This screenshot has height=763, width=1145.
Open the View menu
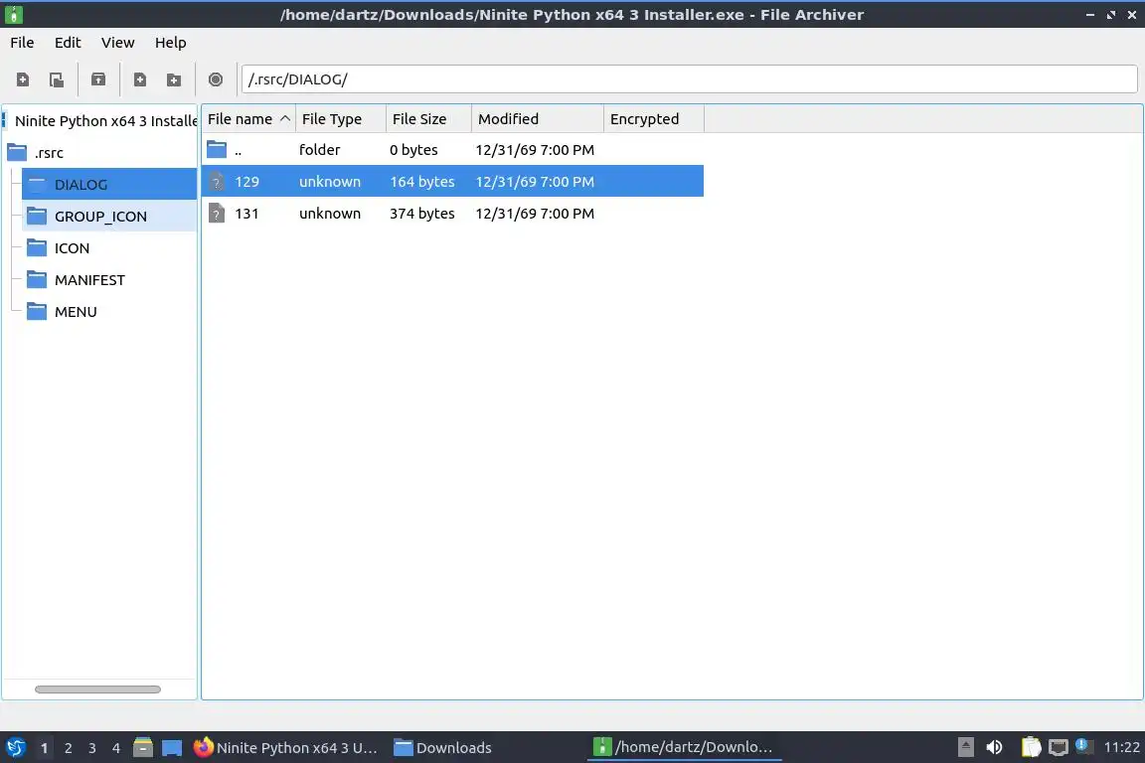(x=117, y=43)
